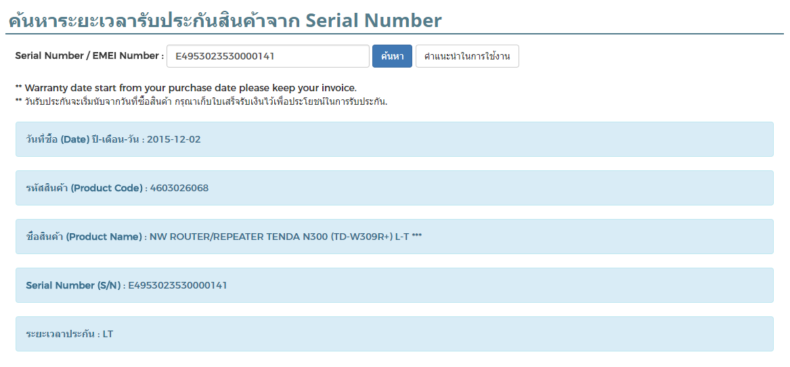This screenshot has height=367, width=790.
Task: Click the English warranty date invoice note
Action: (185, 88)
